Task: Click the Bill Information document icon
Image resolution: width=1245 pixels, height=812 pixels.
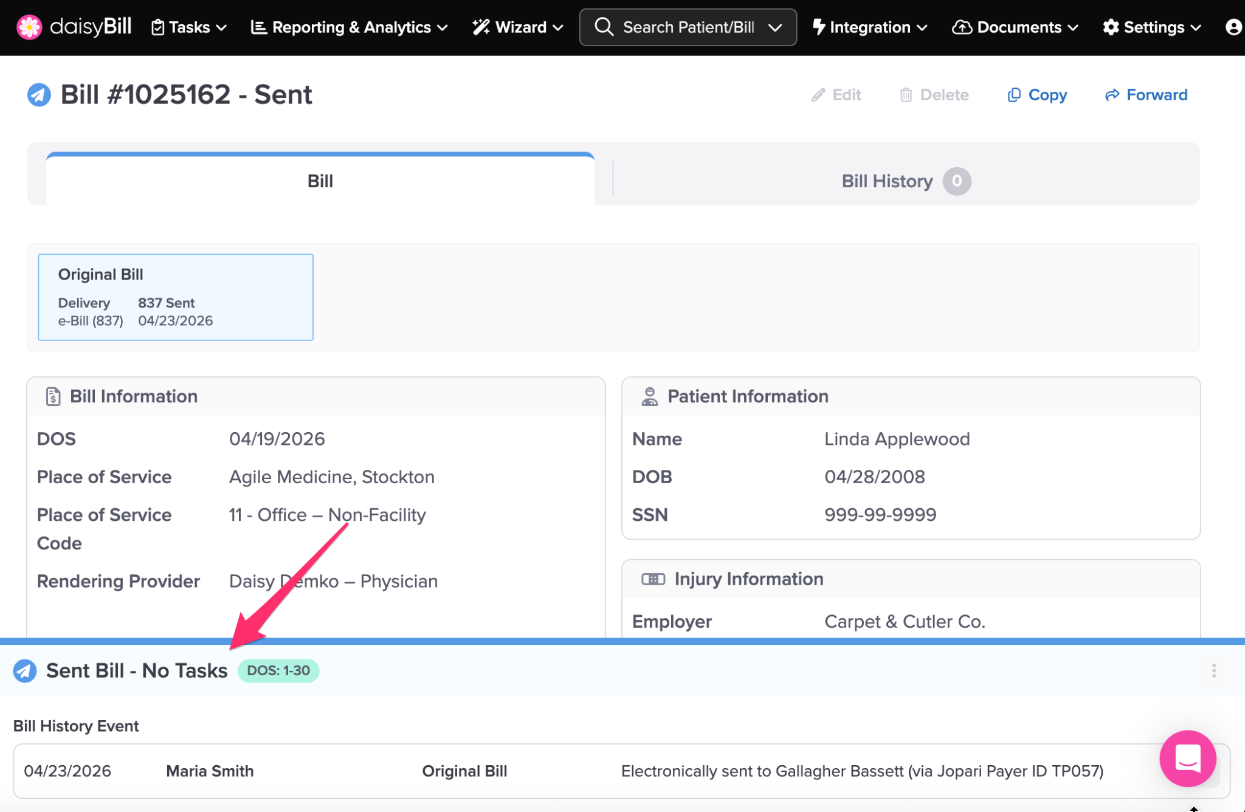Action: click(x=53, y=396)
